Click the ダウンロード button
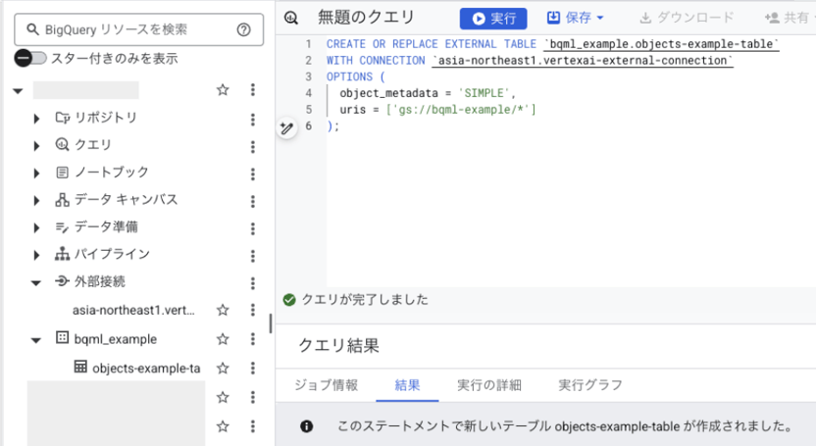Viewport: 816px width, 446px height. click(687, 18)
